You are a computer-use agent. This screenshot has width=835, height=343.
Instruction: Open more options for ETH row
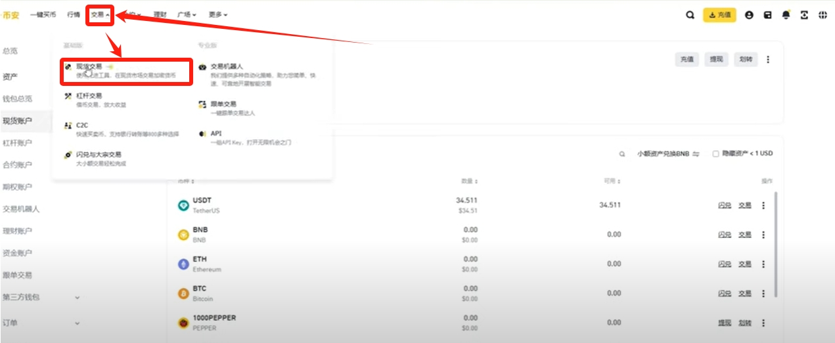pos(763,264)
